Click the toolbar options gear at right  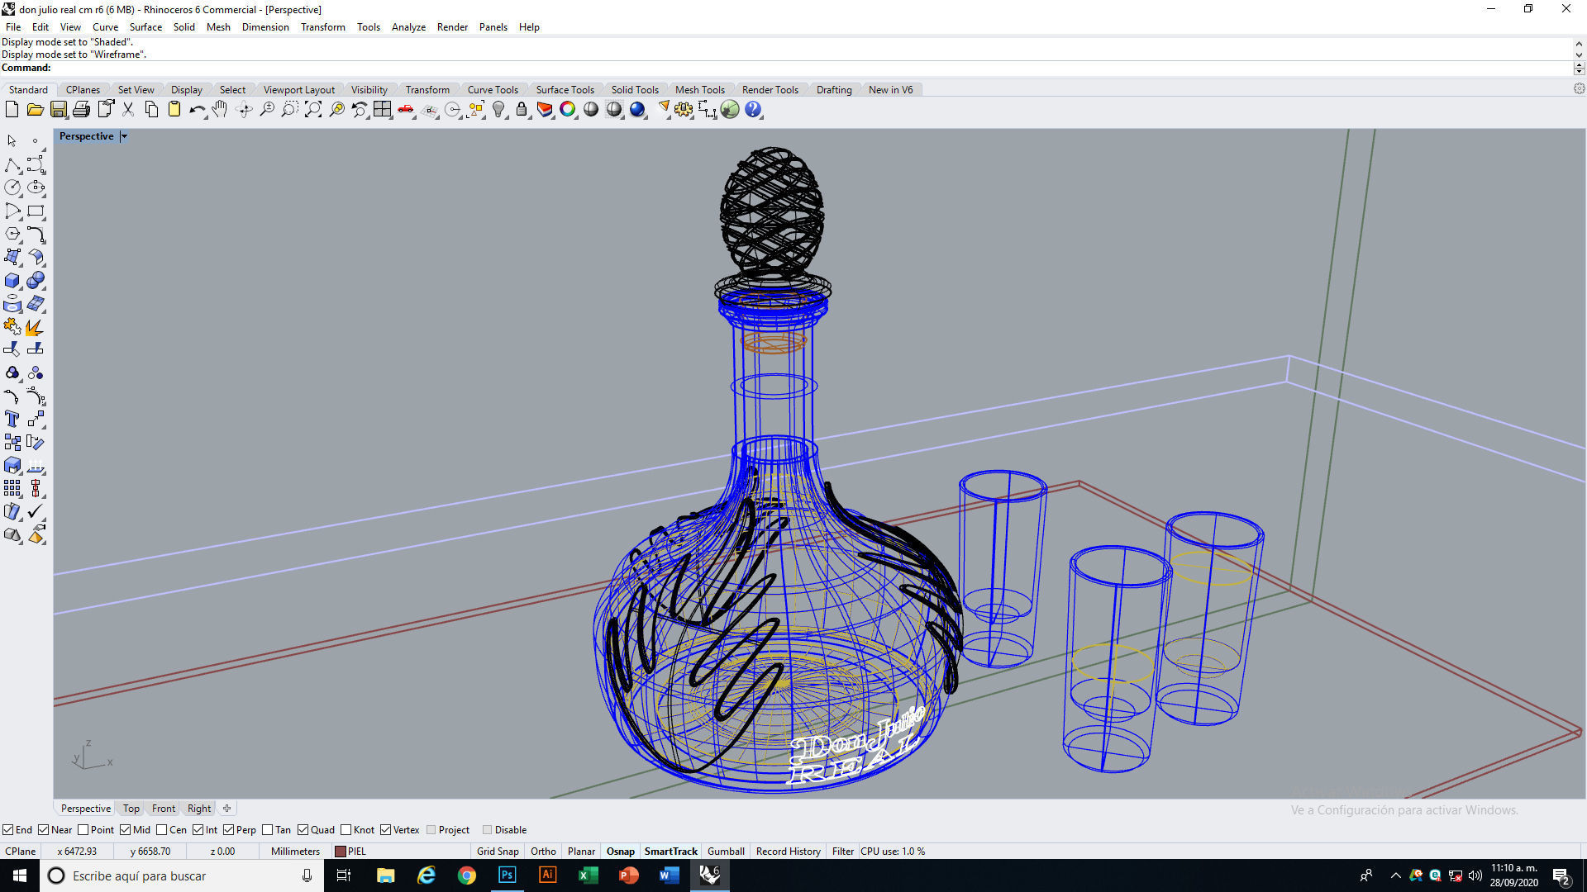pos(1579,89)
